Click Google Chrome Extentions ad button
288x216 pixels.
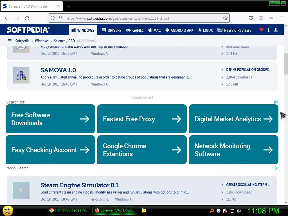[142, 150]
